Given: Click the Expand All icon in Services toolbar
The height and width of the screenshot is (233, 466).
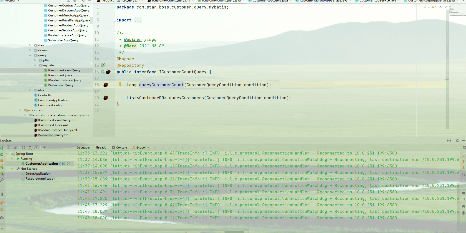Looking at the screenshot, I should [9, 148].
